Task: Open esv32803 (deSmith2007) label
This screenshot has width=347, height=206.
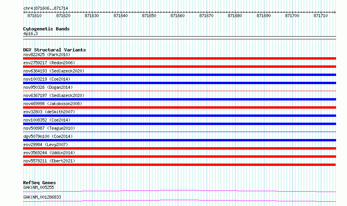Action: coord(49,112)
